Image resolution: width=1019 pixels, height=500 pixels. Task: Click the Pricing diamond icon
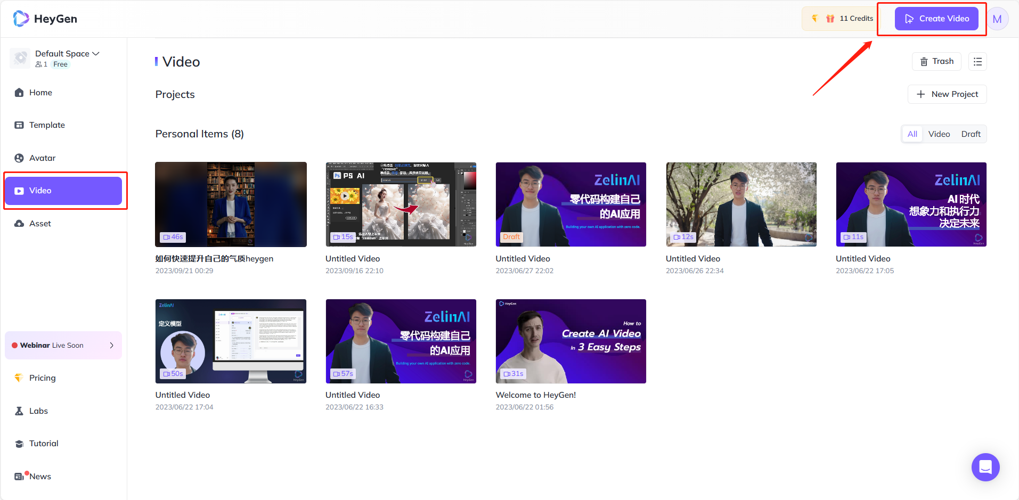[19, 378]
